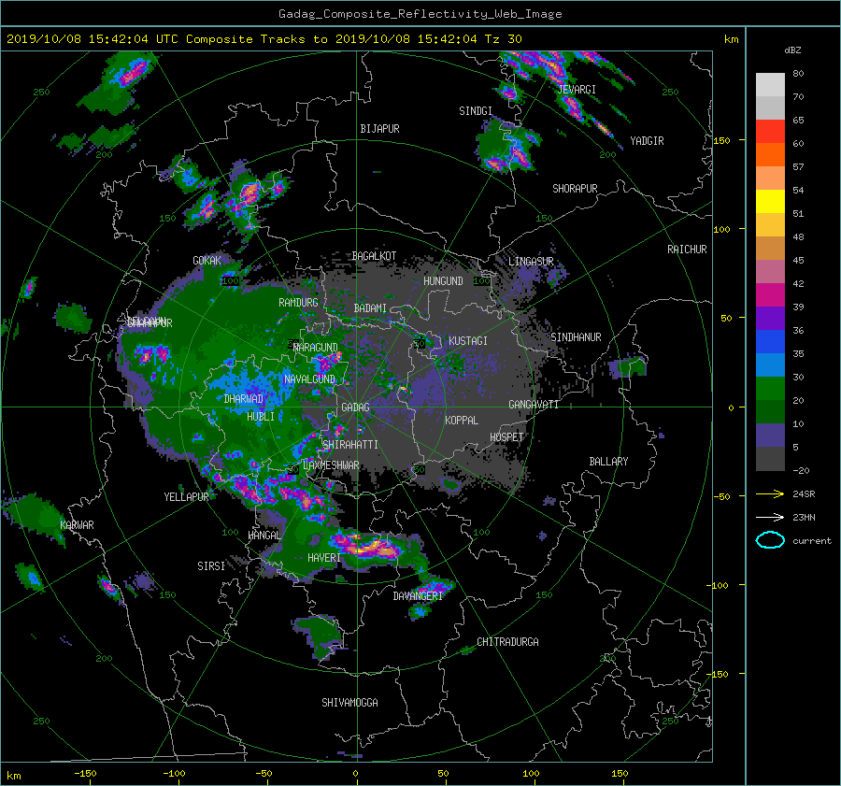Pick the purple 36-39 dBZ legend swatch
The width and height of the screenshot is (841, 786).
click(770, 319)
